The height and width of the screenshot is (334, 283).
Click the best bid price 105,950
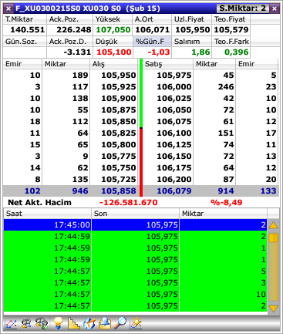coord(119,75)
